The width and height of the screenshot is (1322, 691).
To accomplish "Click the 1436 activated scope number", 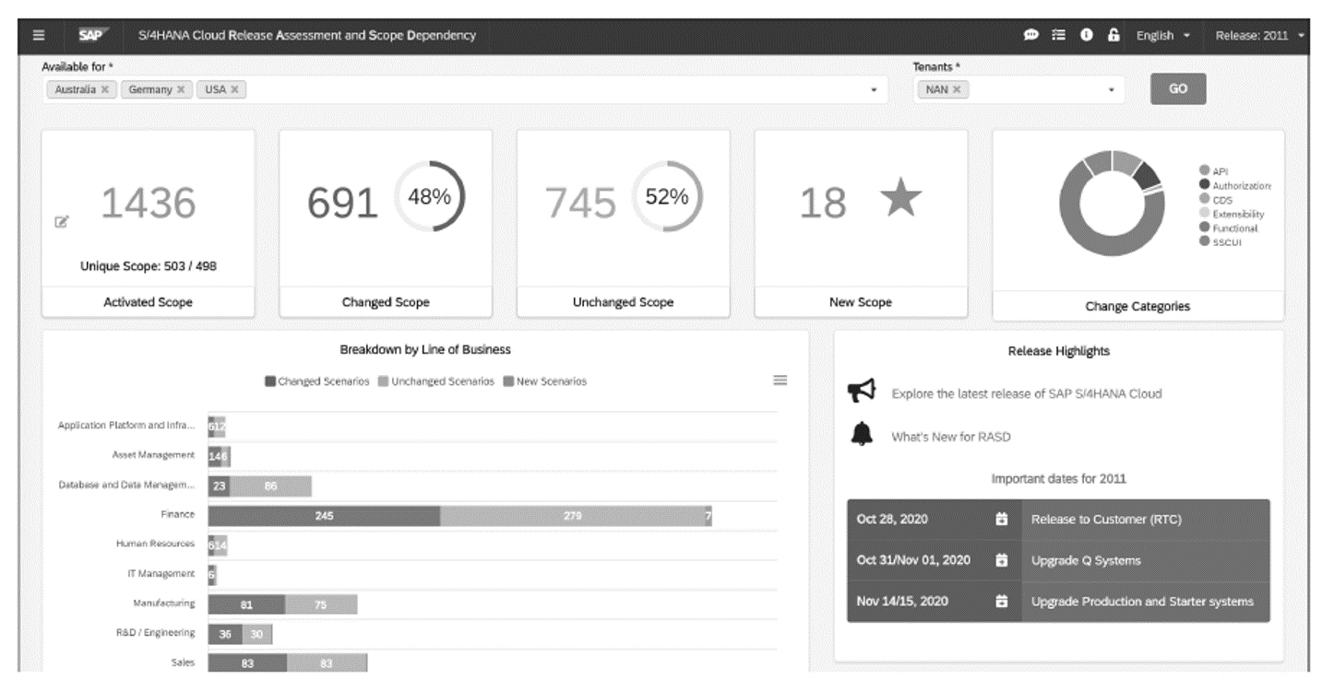I will point(148,202).
